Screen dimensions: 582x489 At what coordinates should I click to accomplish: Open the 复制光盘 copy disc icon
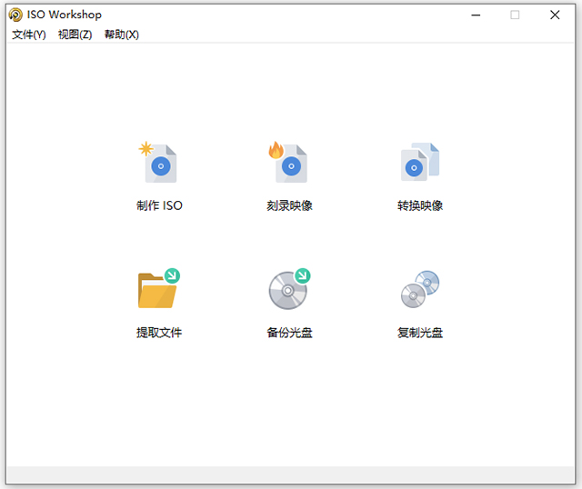[x=420, y=289]
